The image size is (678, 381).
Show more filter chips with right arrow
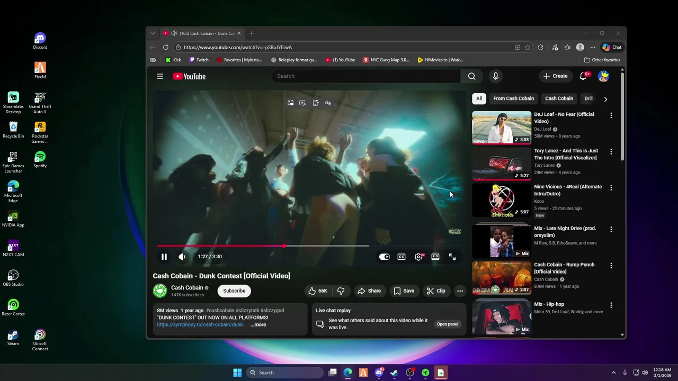[605, 99]
